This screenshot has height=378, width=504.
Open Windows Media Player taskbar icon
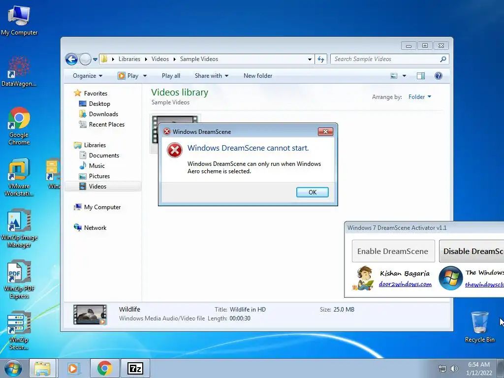click(73, 368)
